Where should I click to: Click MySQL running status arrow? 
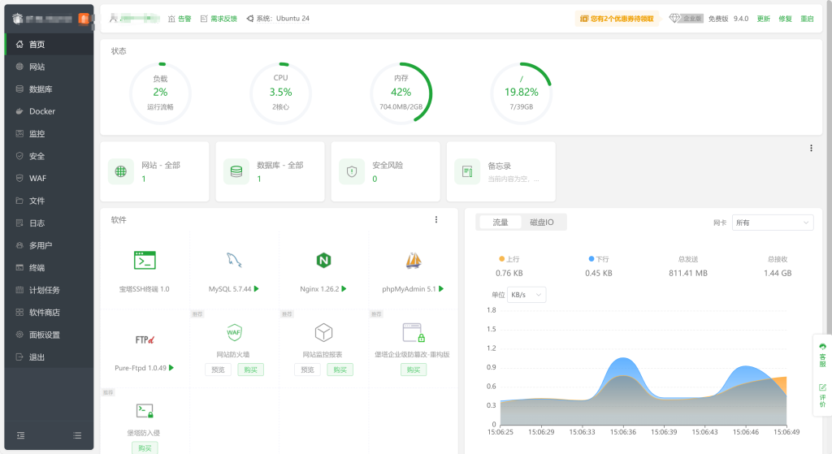tap(256, 289)
